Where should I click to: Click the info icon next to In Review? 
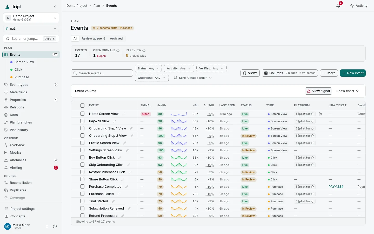(144, 50)
